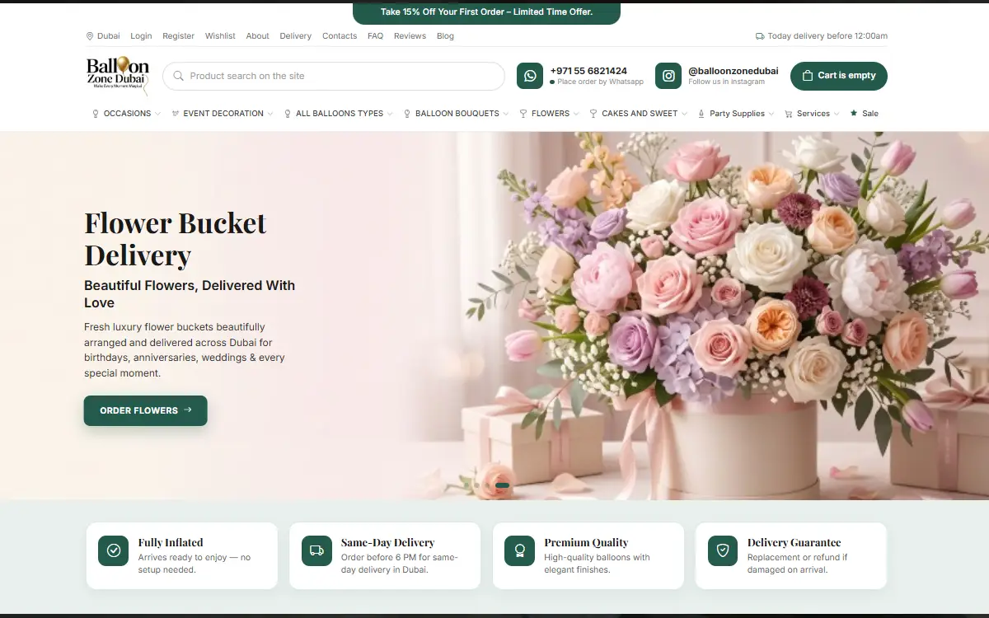Click the Fully Inflated checkmark icon

point(114,550)
